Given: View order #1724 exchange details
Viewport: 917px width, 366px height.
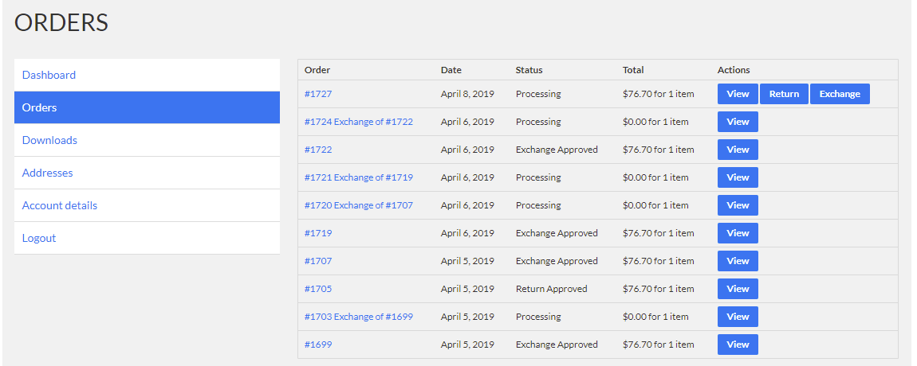Looking at the screenshot, I should (738, 122).
